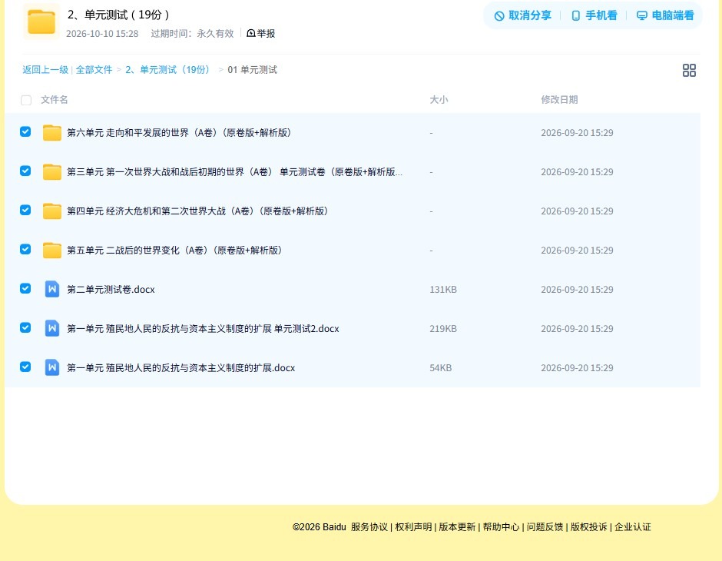Uncheck the 第五单元 folder checkbox
The width and height of the screenshot is (722, 561).
25,249
